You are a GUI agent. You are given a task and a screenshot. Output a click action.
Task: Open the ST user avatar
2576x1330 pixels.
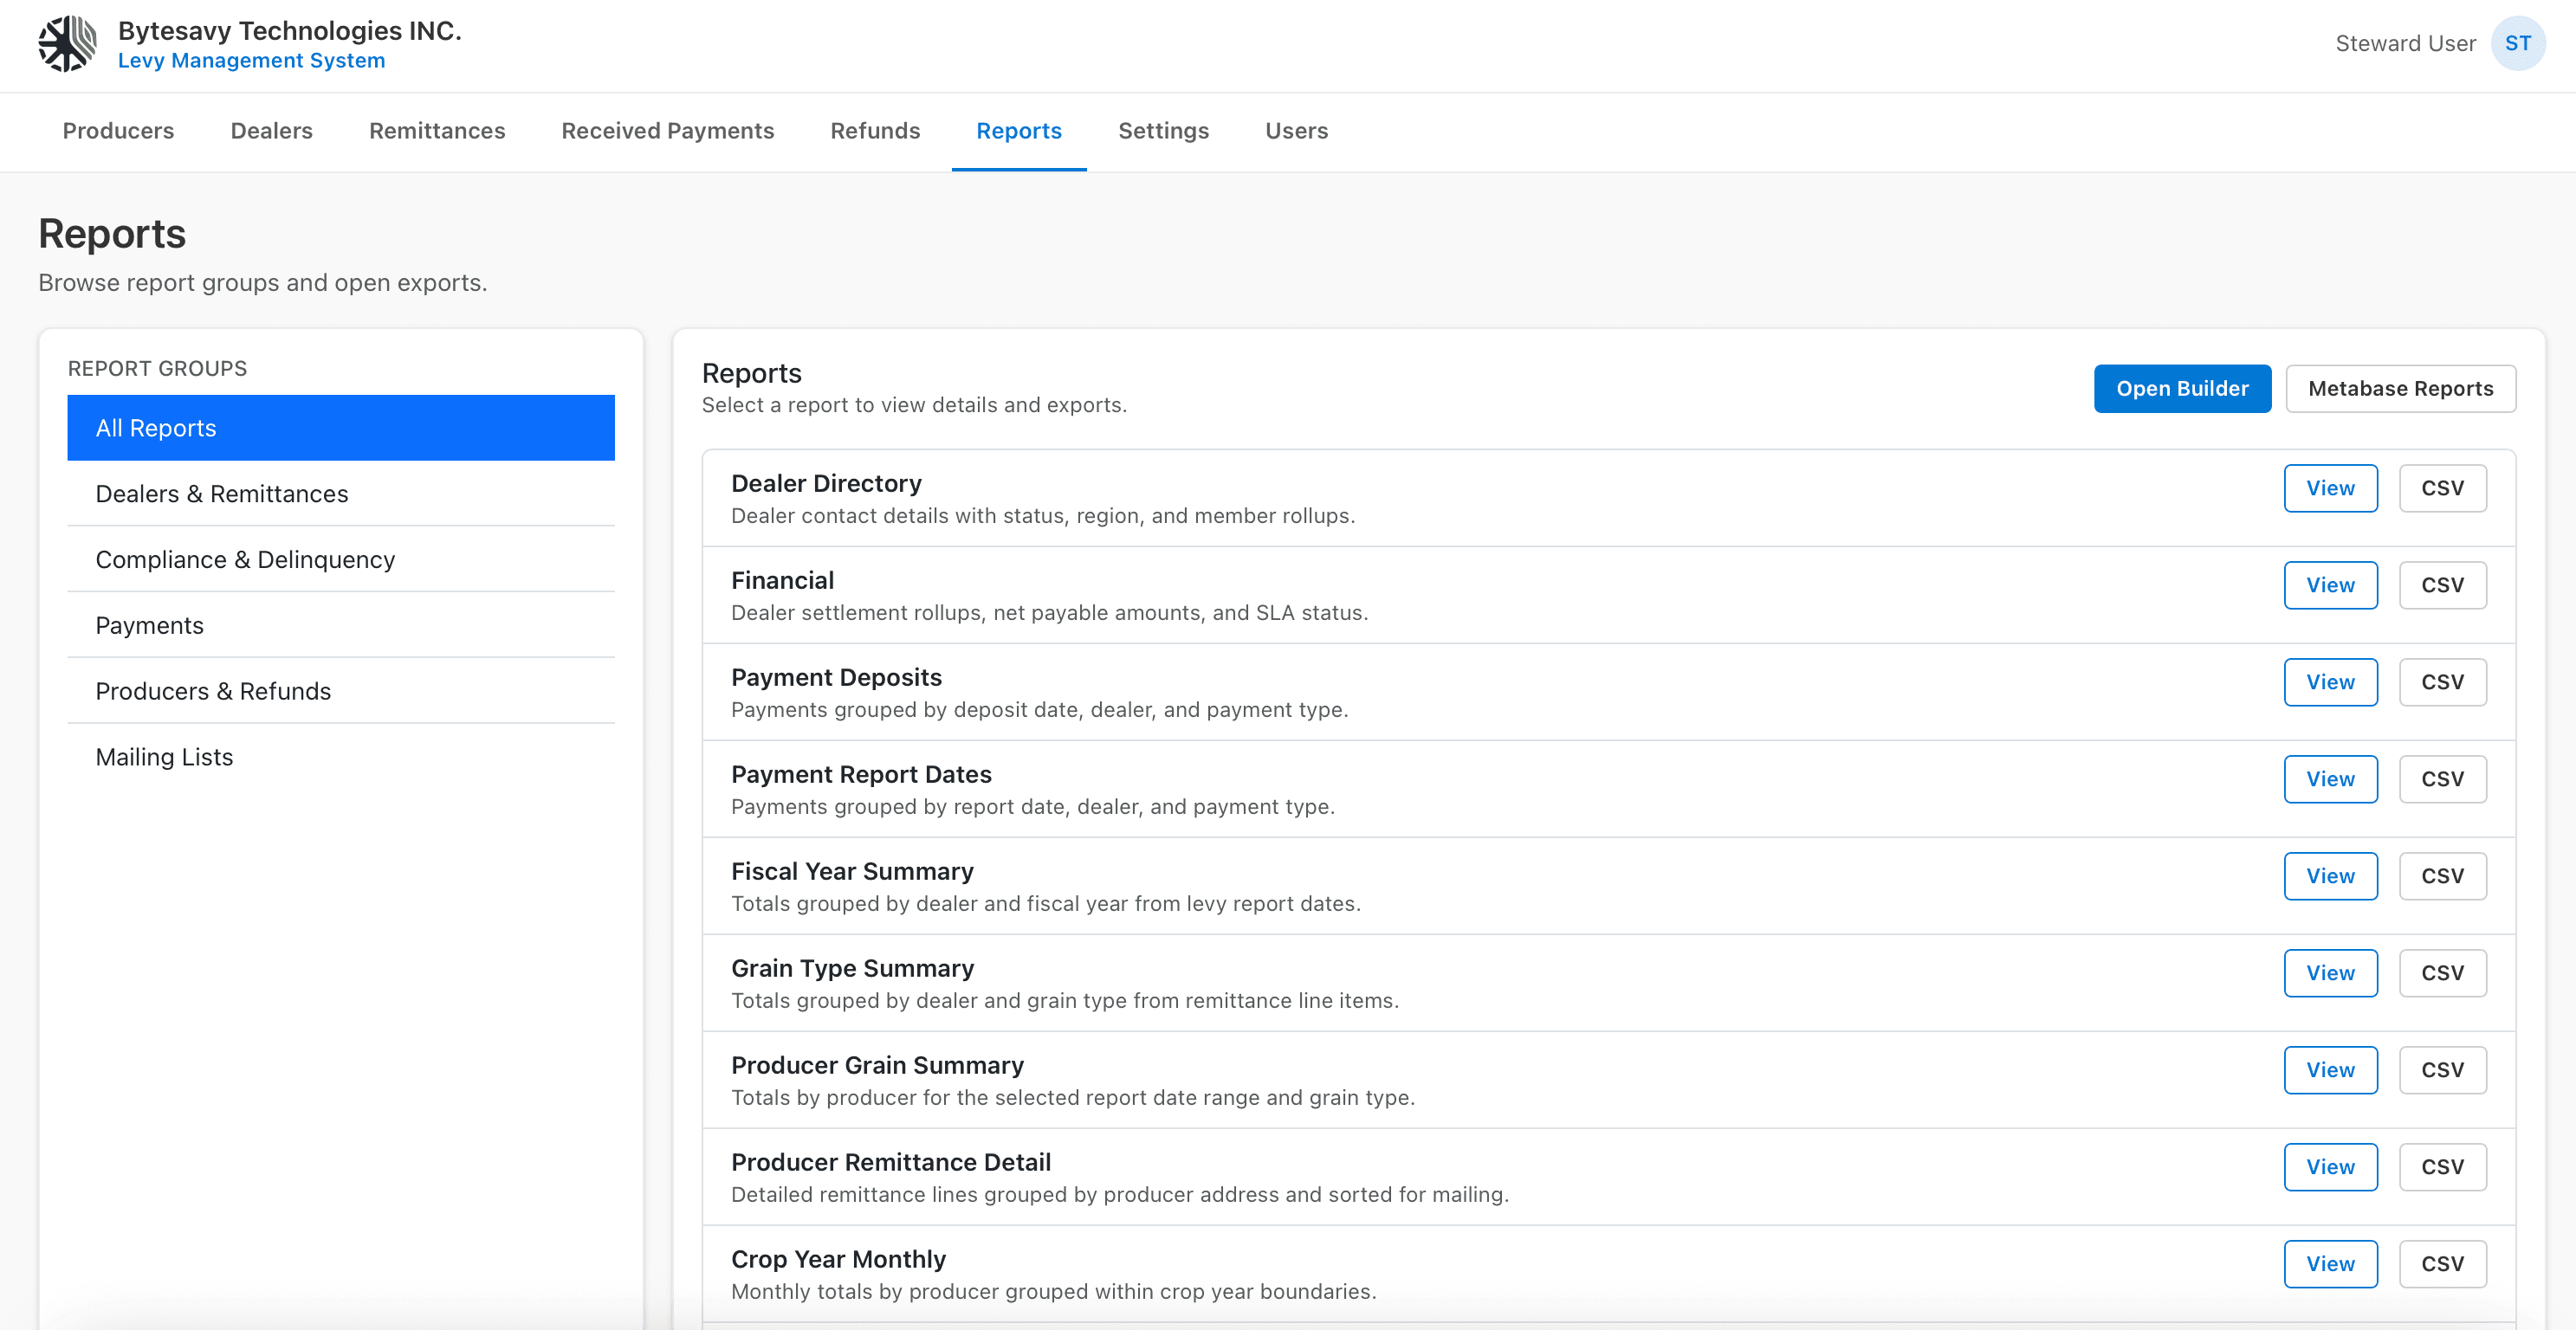[2517, 44]
